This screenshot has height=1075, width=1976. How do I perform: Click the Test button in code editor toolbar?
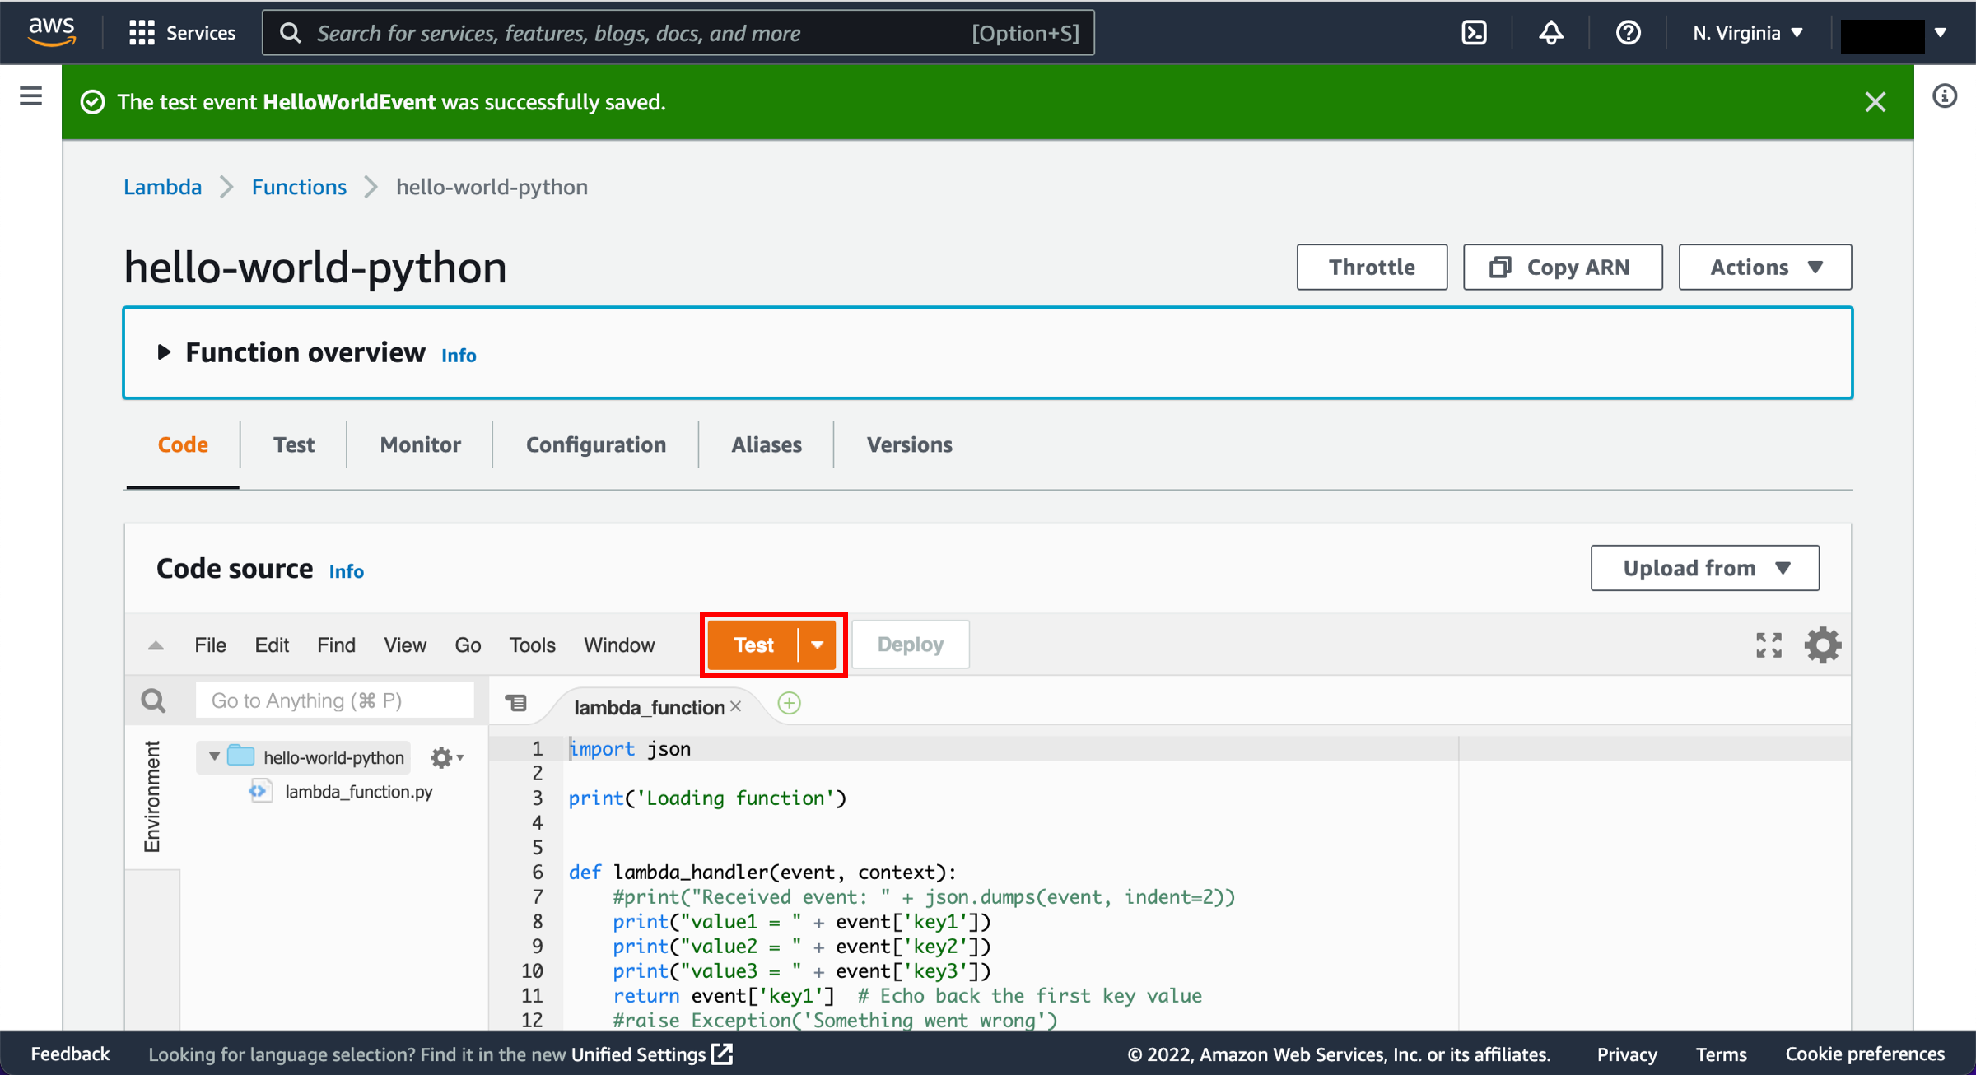tap(754, 644)
